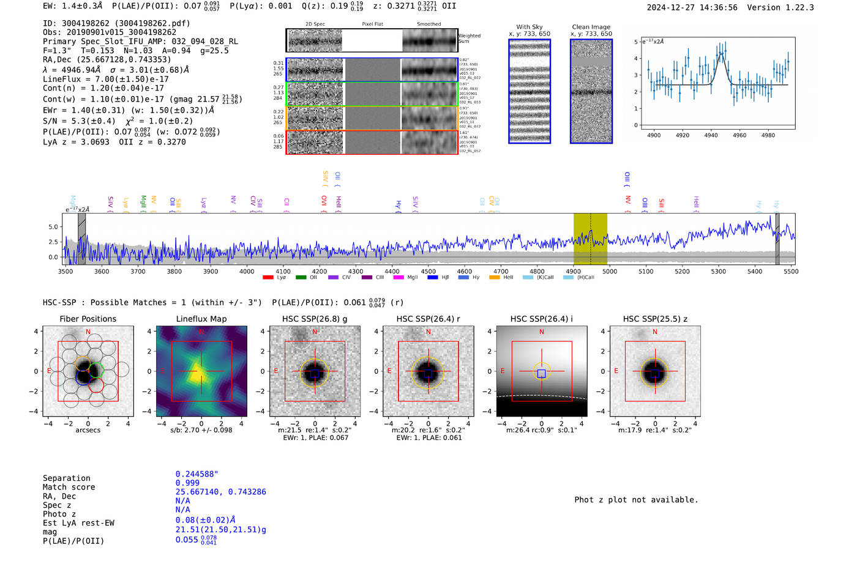This screenshot has width=857, height=583.
Task: Click the green OII legend swatch
Action: point(301,278)
